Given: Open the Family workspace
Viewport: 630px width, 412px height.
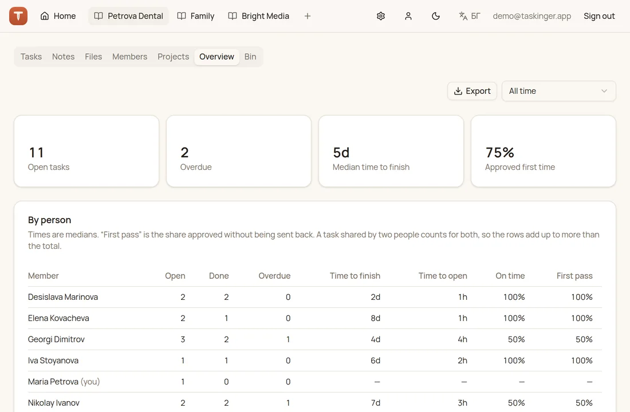Looking at the screenshot, I should 196,16.
